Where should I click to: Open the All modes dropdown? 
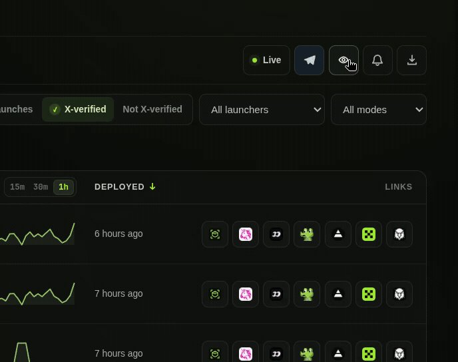(x=379, y=110)
